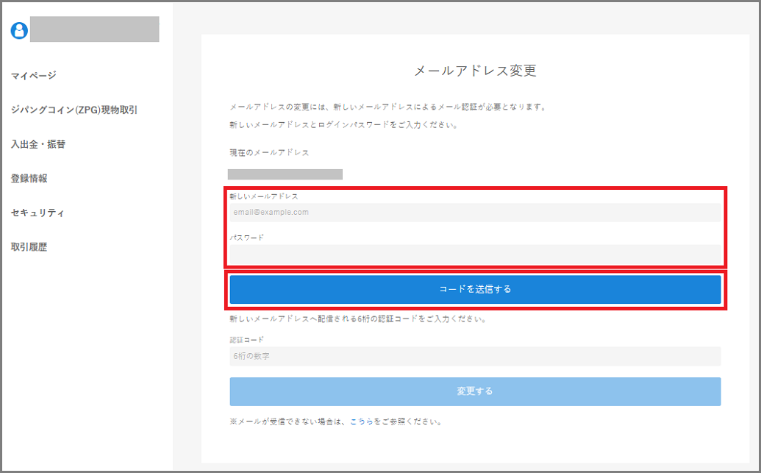Image resolution: width=761 pixels, height=473 pixels.
Task: Click the パスワード field label
Action: (x=246, y=238)
